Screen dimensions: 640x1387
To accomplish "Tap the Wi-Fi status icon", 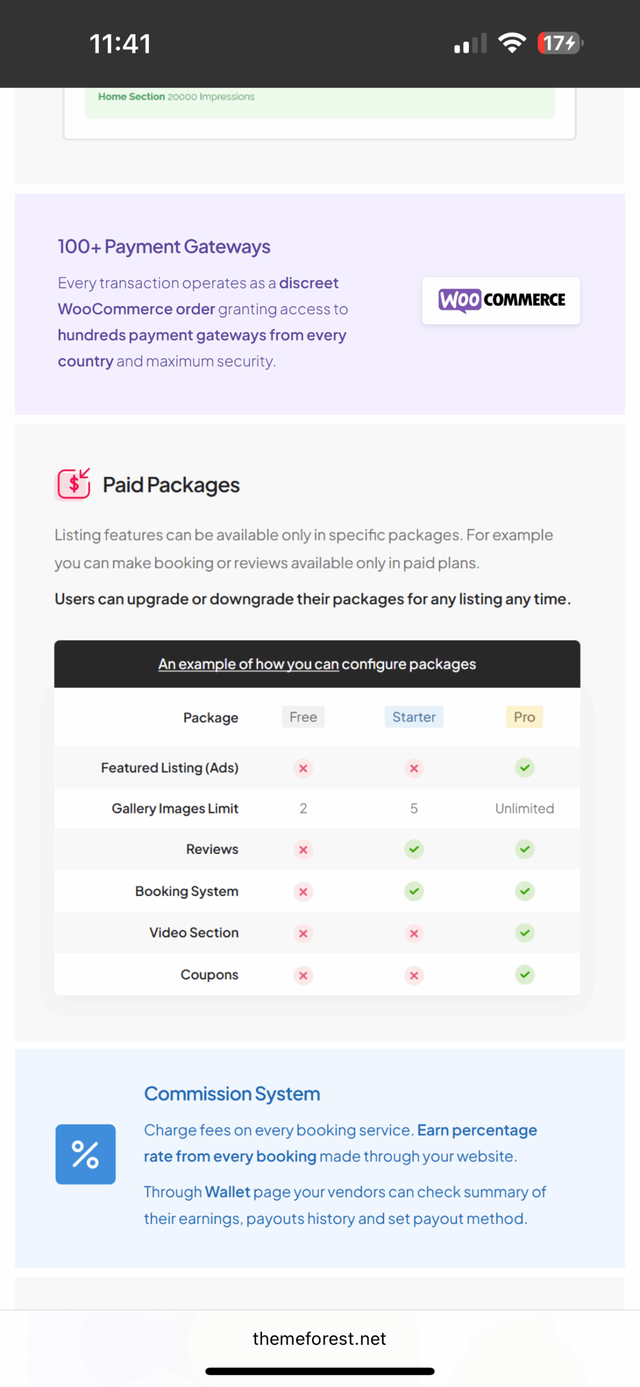I will [512, 43].
